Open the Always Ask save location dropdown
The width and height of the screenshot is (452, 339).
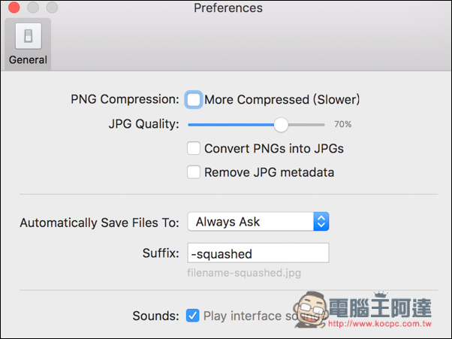tap(258, 222)
